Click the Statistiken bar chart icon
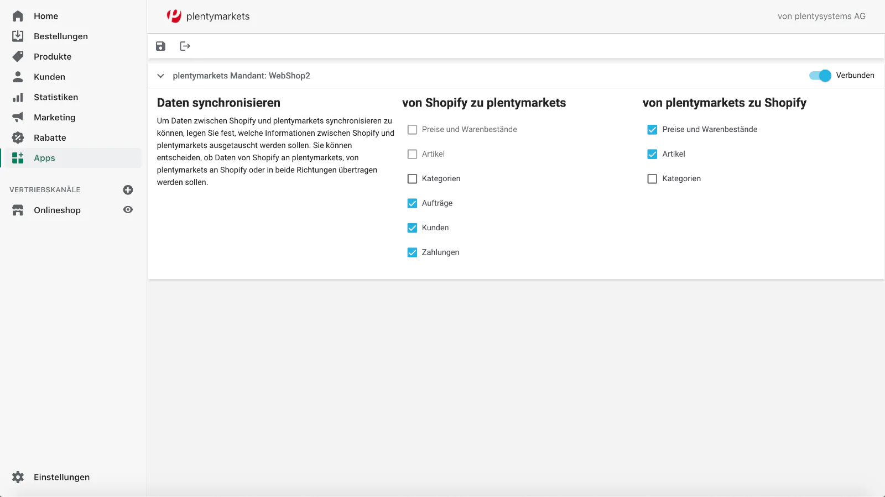The image size is (885, 497). pyautogui.click(x=18, y=97)
